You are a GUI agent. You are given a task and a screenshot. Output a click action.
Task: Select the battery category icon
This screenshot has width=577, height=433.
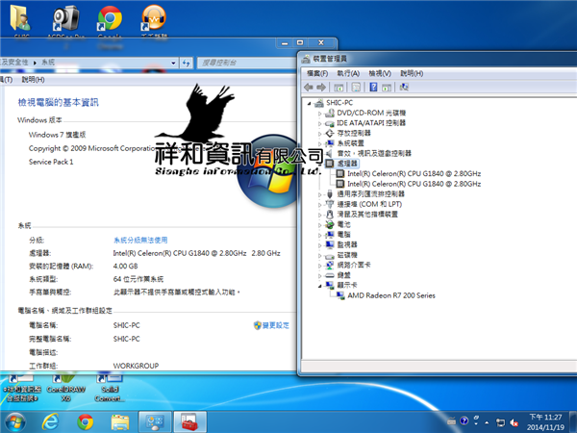(330, 224)
